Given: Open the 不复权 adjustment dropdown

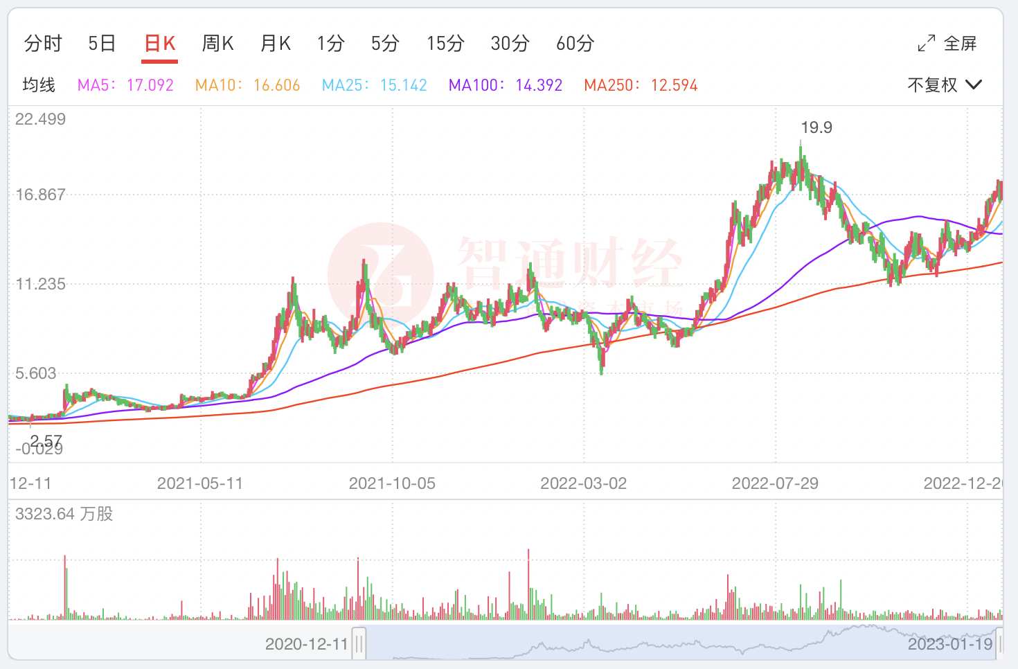Looking at the screenshot, I should click(x=945, y=85).
